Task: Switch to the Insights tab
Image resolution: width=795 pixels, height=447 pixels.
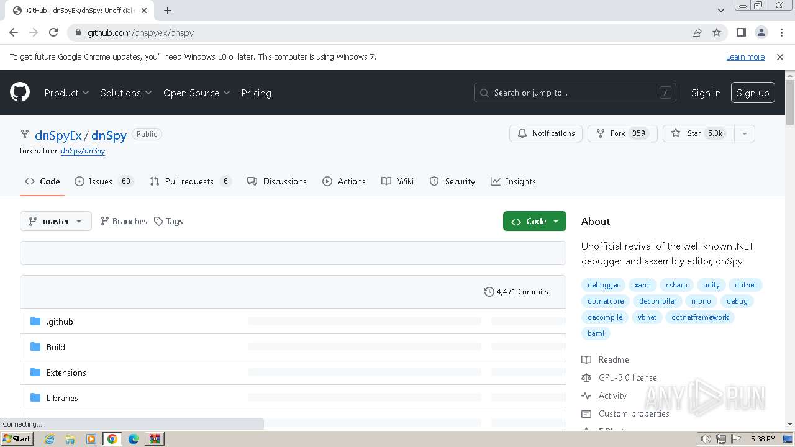Action: [x=513, y=181]
